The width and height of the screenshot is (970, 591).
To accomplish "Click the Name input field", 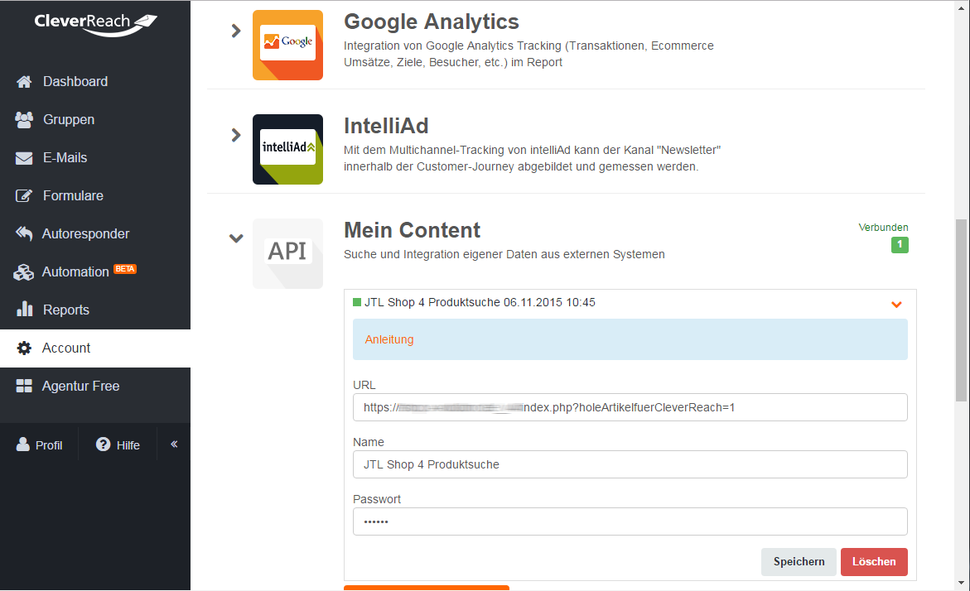I will pyautogui.click(x=630, y=464).
